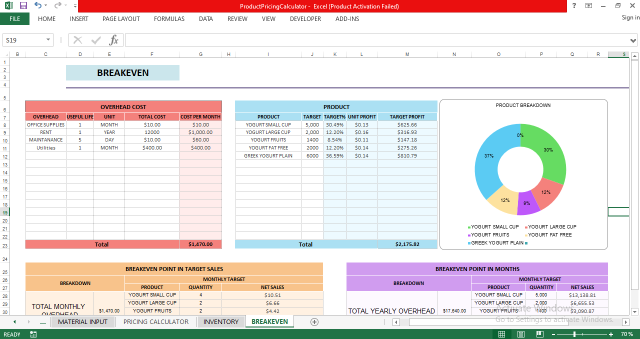Open the REVIEW ribbon tab

237,18
